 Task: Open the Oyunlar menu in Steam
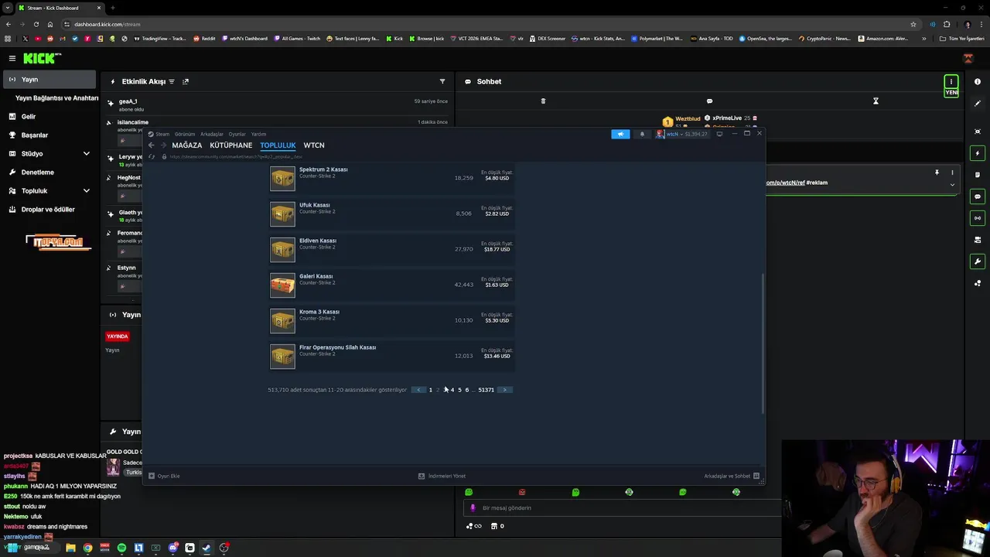[237, 134]
